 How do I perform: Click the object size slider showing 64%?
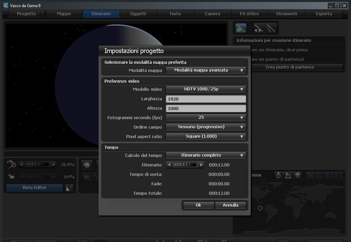coord(37,177)
